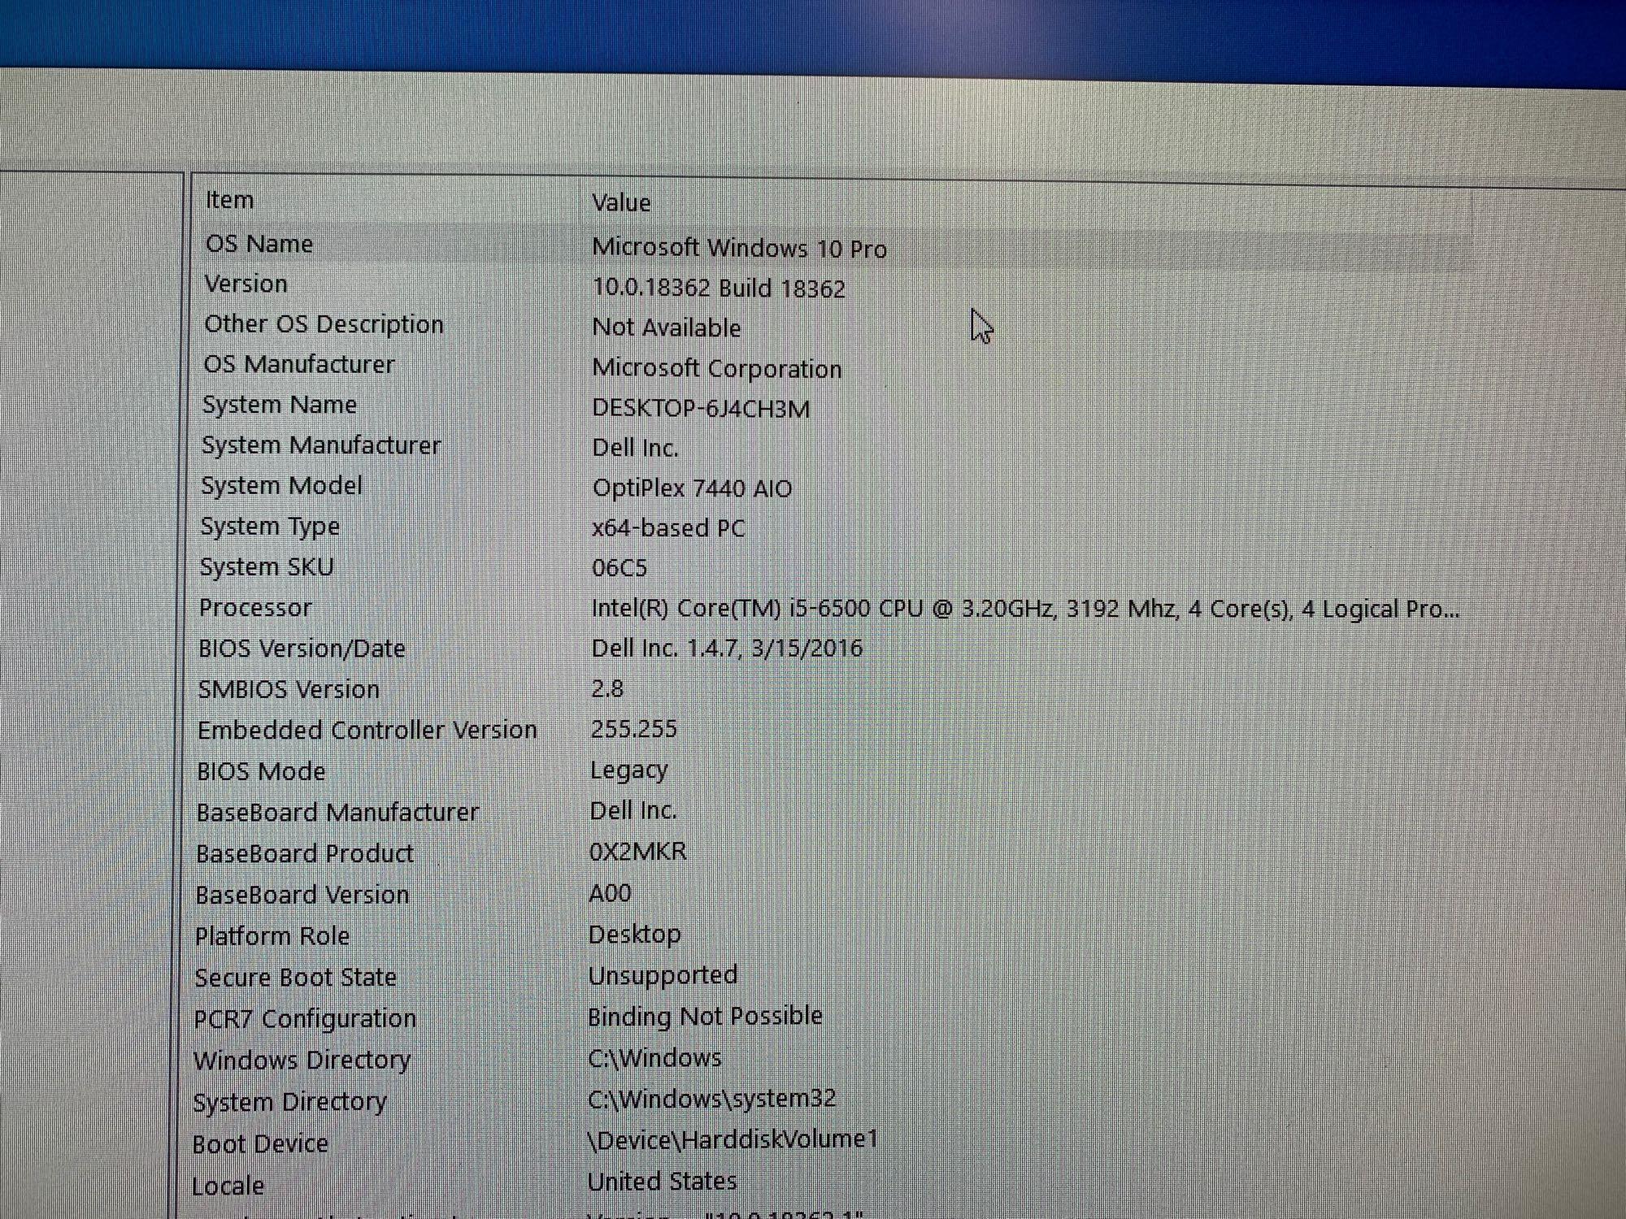Click the Item column header
The image size is (1626, 1219).
(229, 200)
